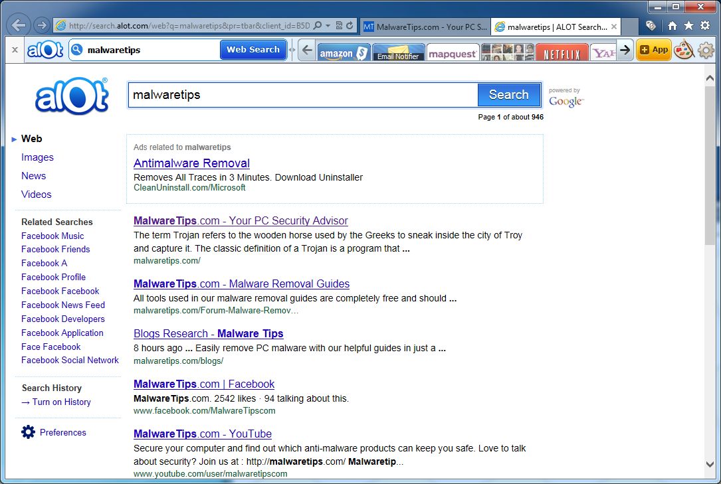
Task: Click the Web Search toolbar button
Action: pyautogui.click(x=253, y=50)
